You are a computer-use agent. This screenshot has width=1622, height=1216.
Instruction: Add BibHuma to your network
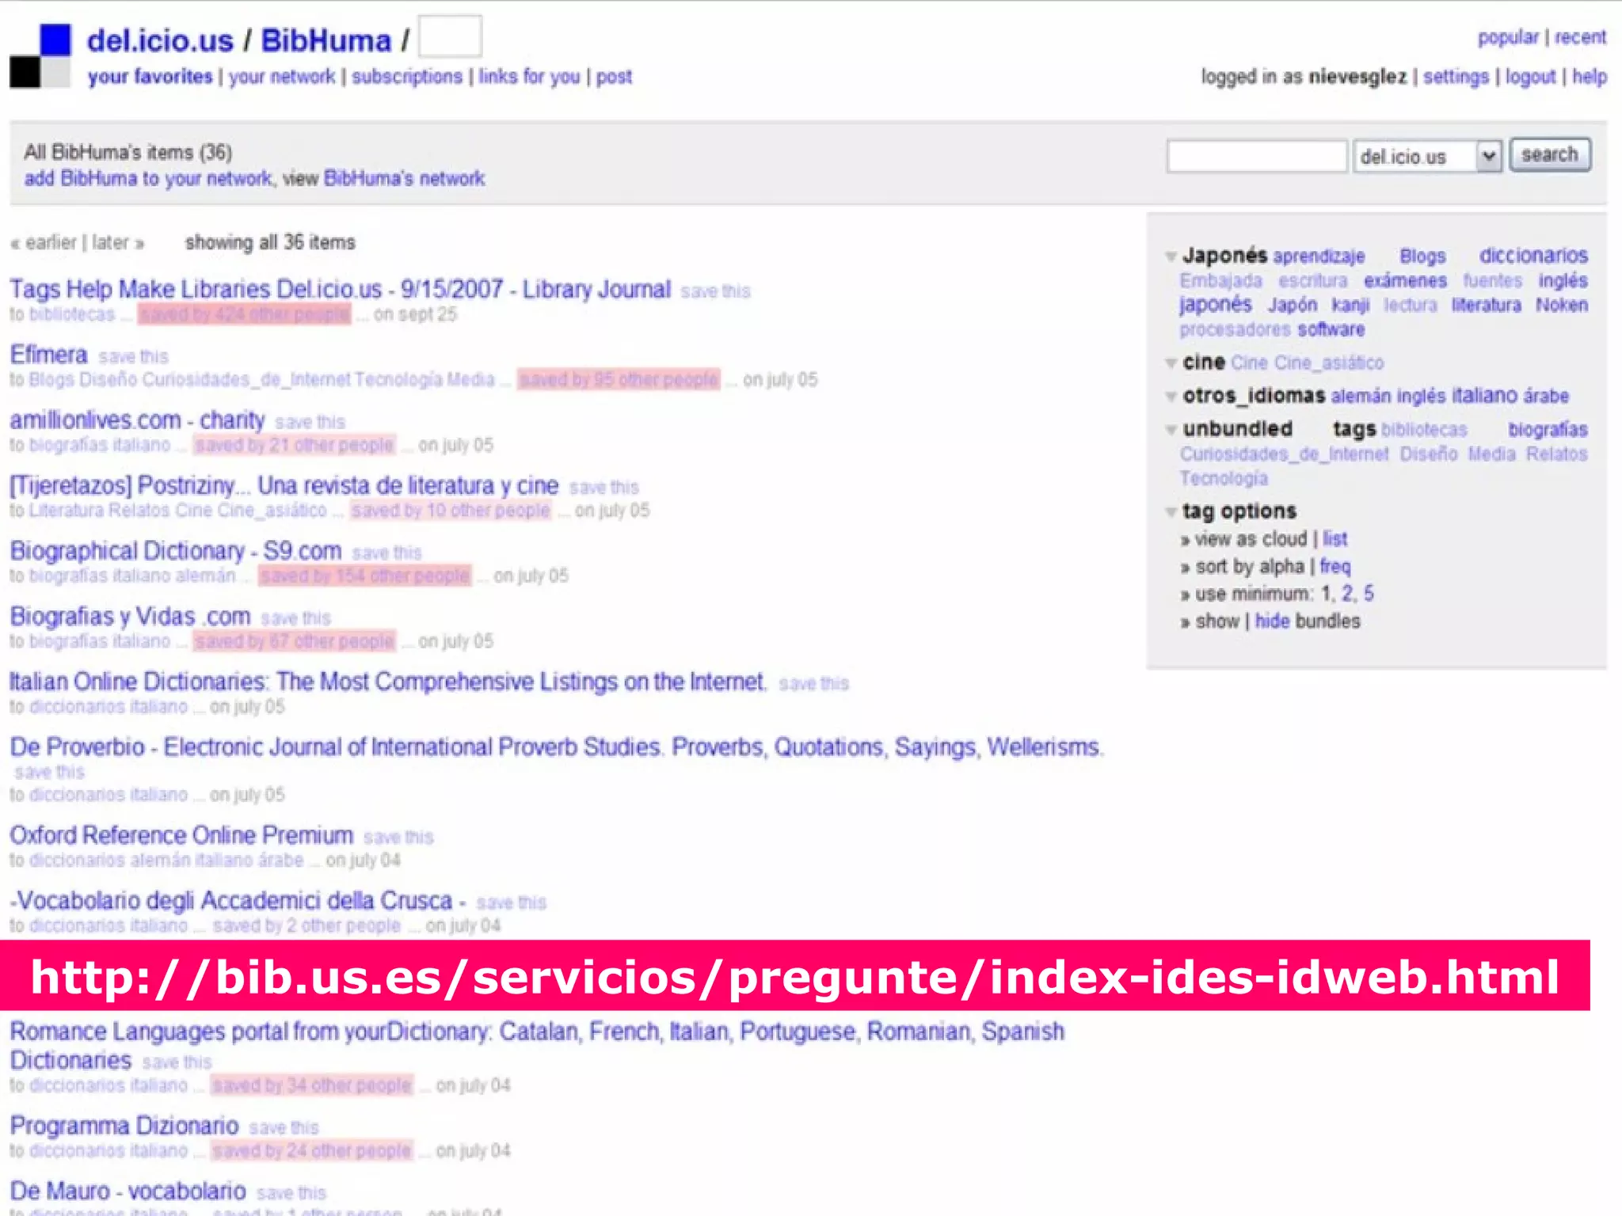148,179
